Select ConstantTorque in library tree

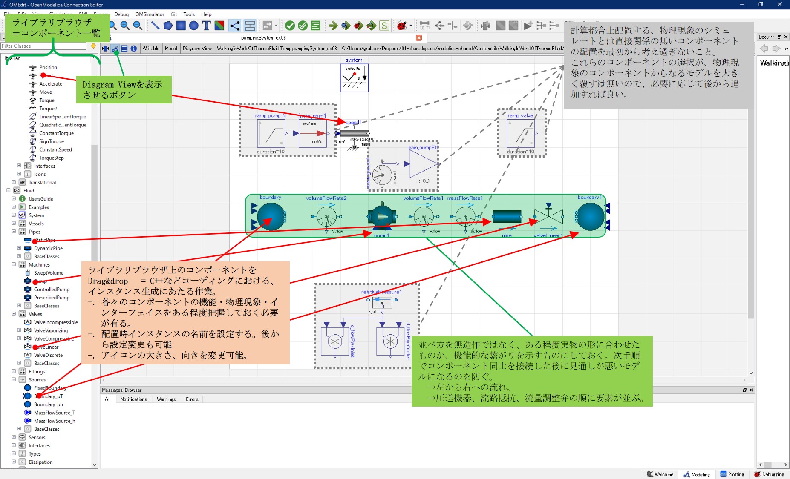point(56,133)
